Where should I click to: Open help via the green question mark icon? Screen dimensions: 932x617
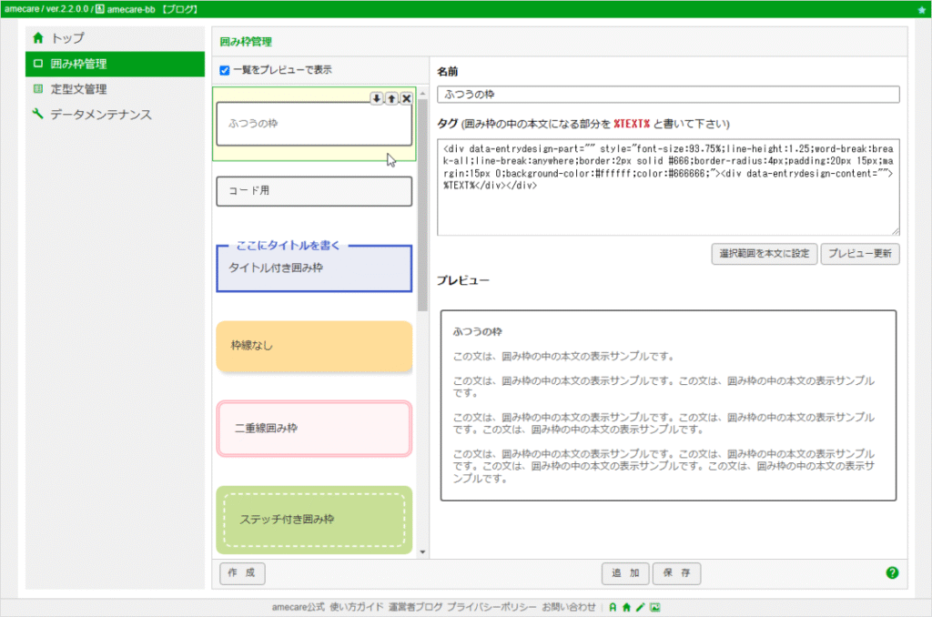892,573
